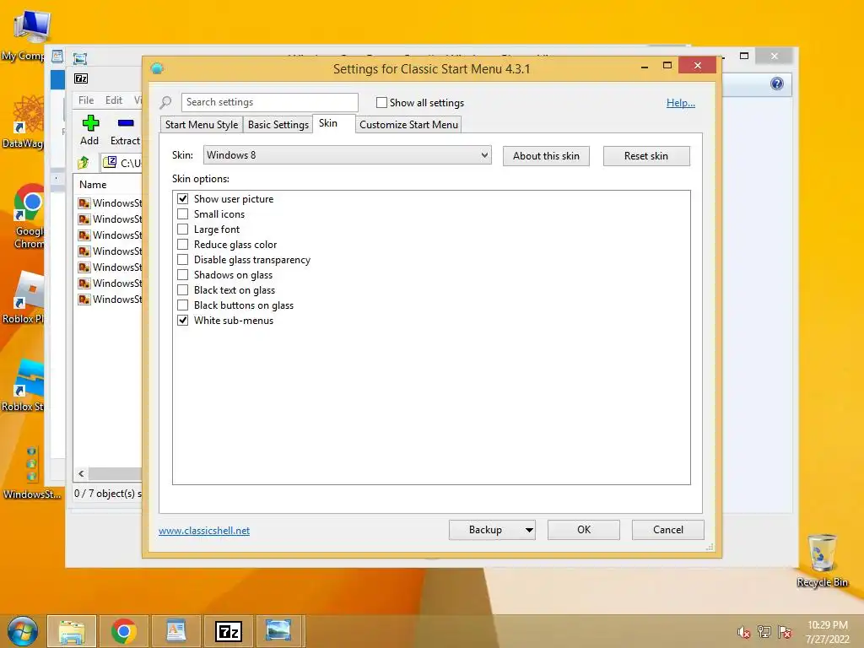Open the Customize Start Menu tab
864x648 pixels.
tap(408, 125)
